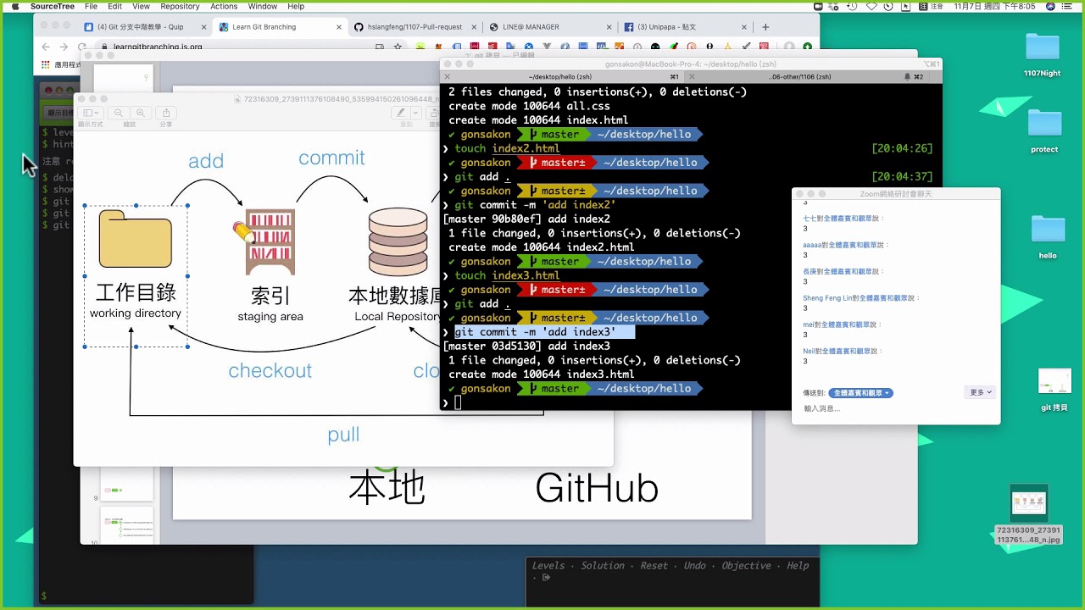The height and width of the screenshot is (610, 1085).
Task: Select the protect desktop folder
Action: (x=1044, y=131)
